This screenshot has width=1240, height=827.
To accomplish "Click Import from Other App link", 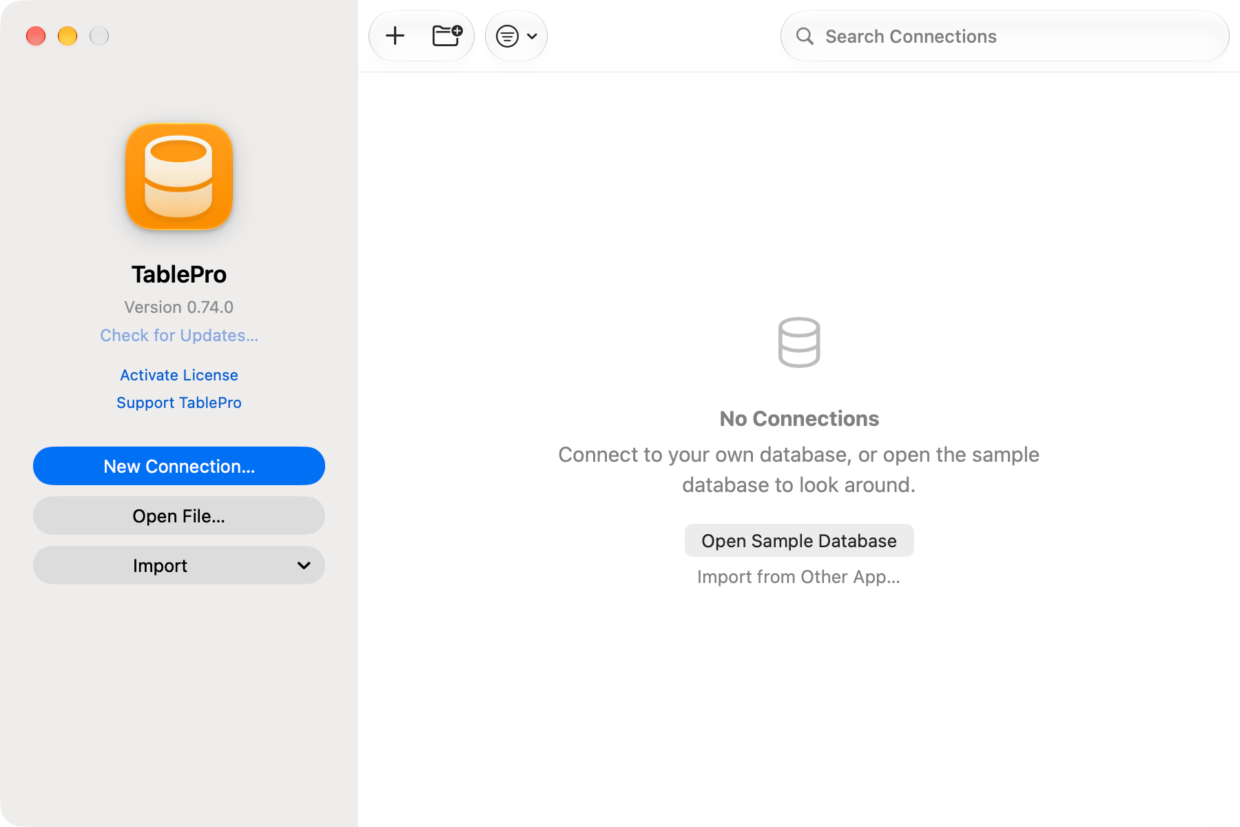I will tap(799, 577).
